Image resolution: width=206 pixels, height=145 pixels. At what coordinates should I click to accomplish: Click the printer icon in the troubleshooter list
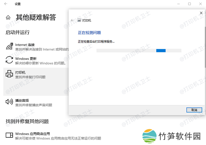9,74
